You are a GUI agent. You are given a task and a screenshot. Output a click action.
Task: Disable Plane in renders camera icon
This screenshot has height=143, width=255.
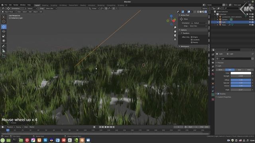coord(253,25)
